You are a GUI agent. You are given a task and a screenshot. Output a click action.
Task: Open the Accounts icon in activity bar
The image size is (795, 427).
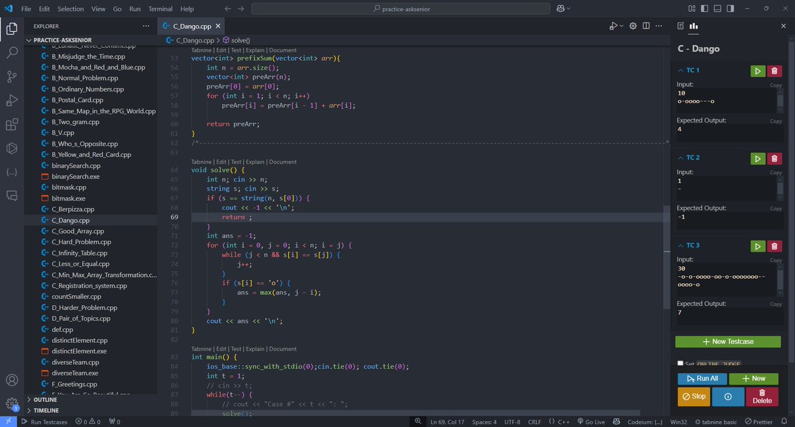coord(12,381)
